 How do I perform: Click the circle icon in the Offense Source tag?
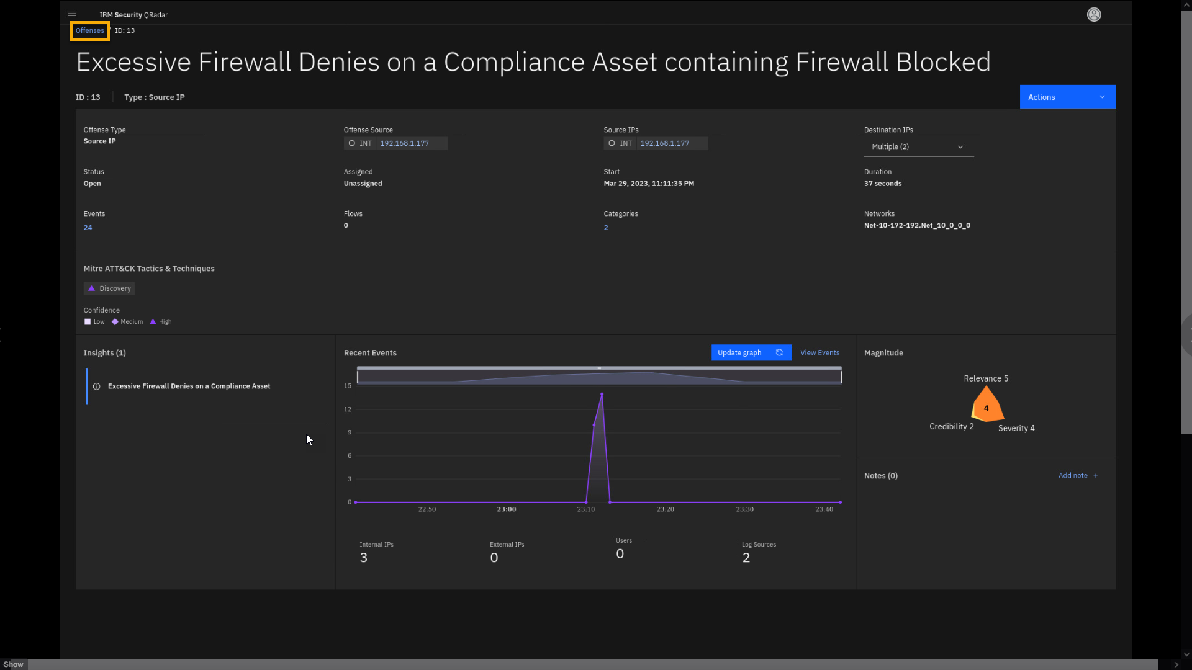tap(352, 143)
